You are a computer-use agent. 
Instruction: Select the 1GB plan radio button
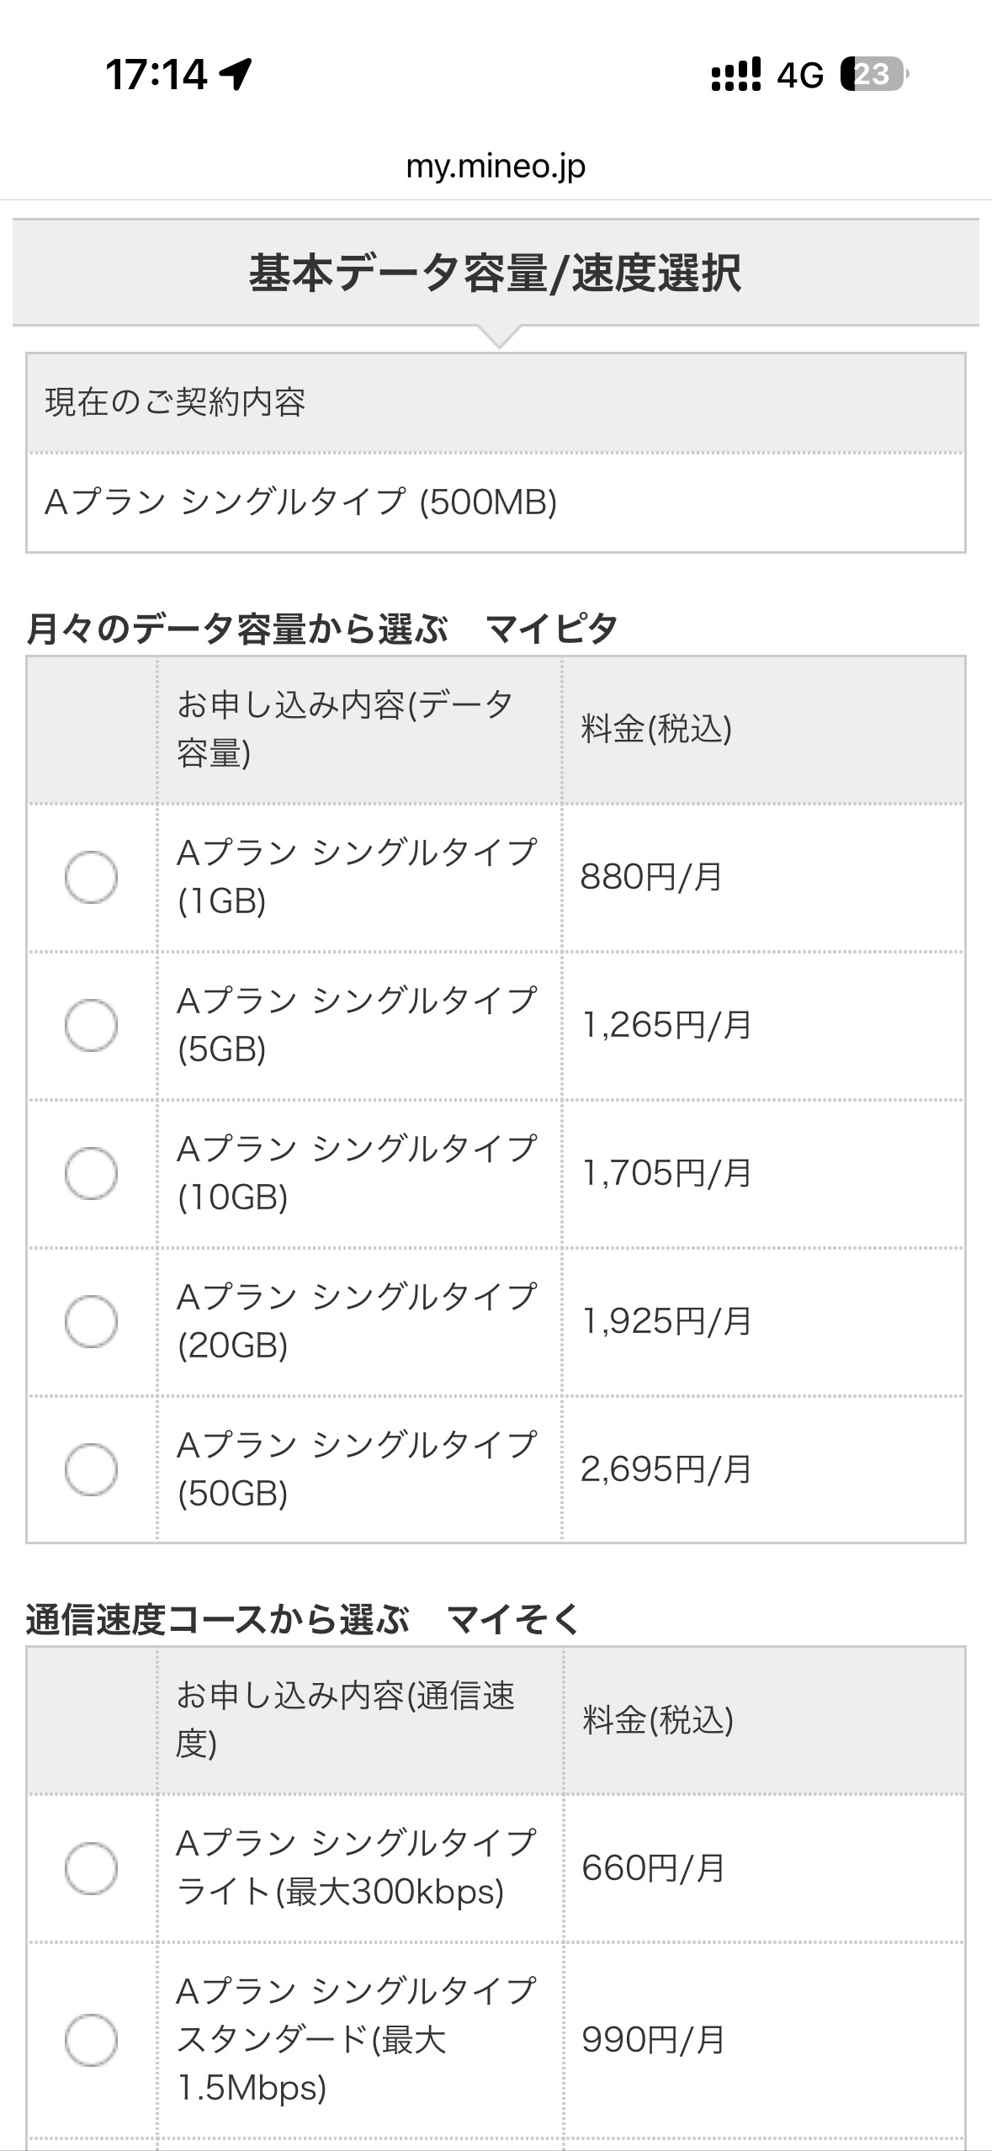coord(91,877)
